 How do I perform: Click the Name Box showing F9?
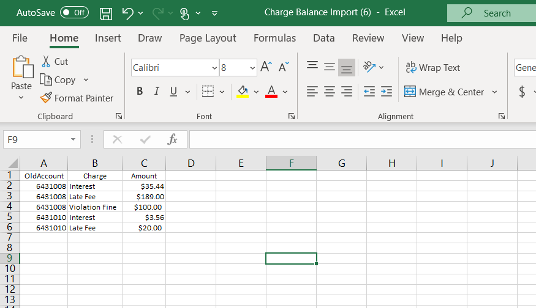(37, 139)
